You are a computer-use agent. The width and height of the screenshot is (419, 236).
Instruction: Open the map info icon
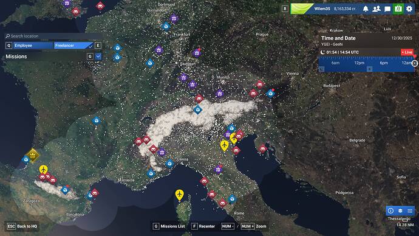click(390, 211)
